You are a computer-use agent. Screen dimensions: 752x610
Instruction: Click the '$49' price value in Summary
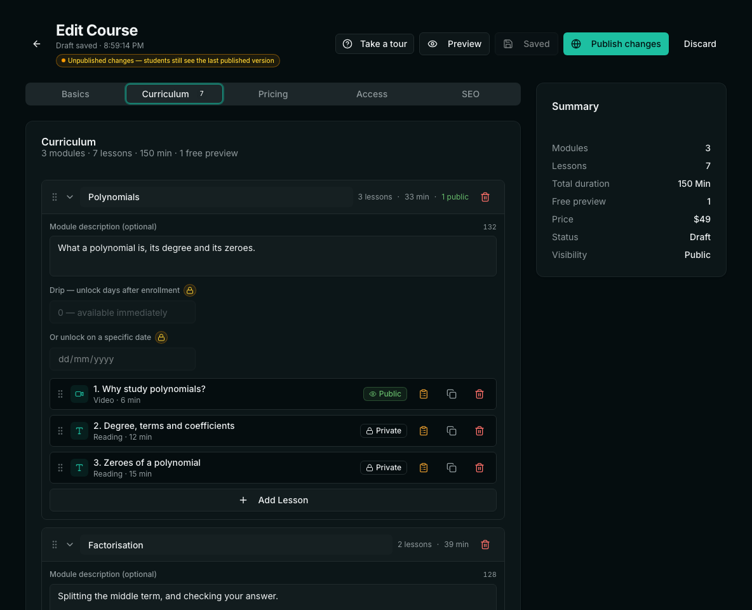tap(702, 219)
